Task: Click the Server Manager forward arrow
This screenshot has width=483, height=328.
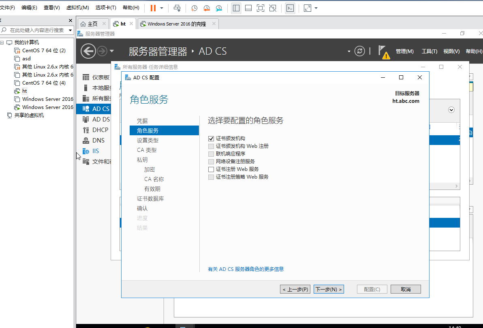Action: coord(102,51)
